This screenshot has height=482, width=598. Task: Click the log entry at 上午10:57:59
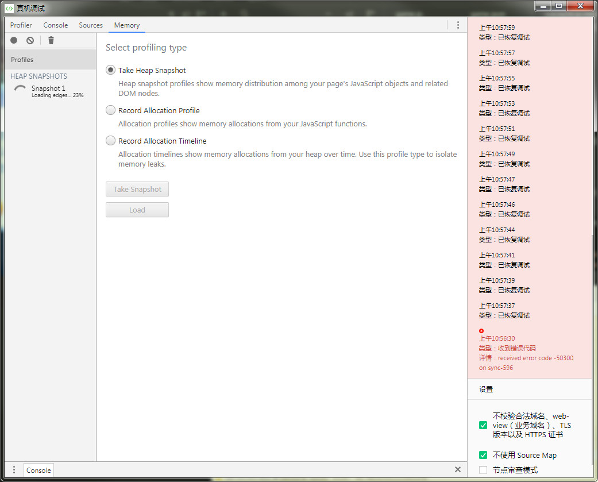tap(504, 32)
